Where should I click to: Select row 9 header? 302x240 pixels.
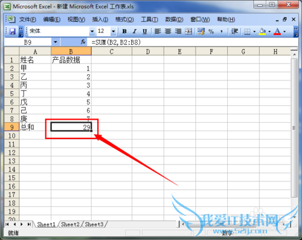tap(11, 127)
